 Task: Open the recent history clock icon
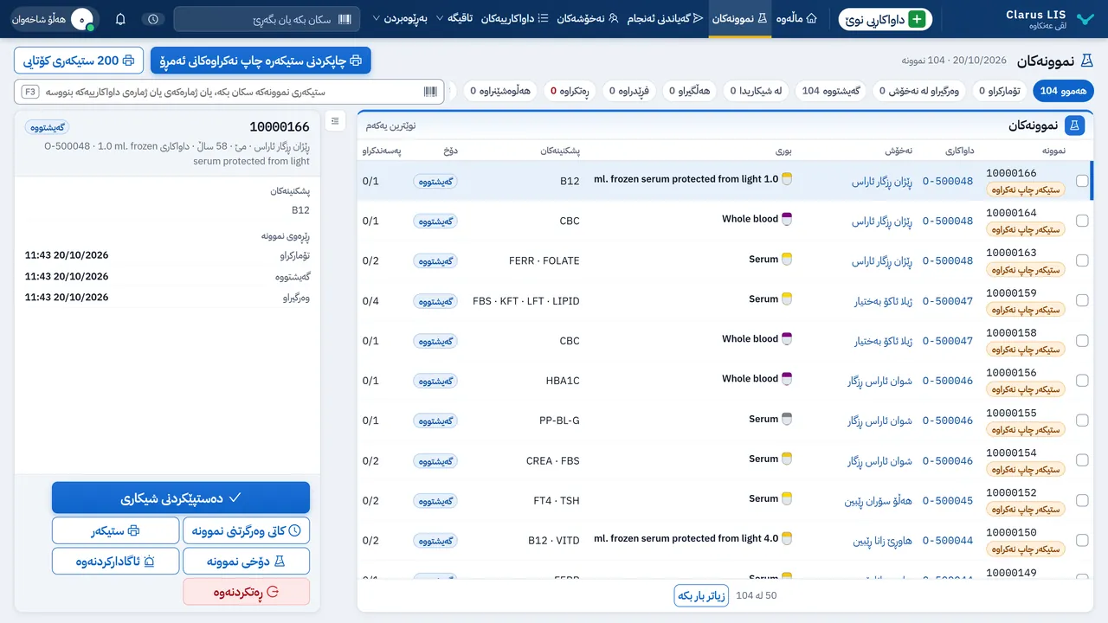153,19
